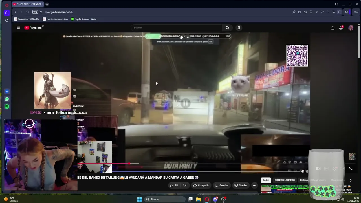This screenshot has width=361, height=203.
Task: Open the Opera account profile icon
Action: [339, 12]
